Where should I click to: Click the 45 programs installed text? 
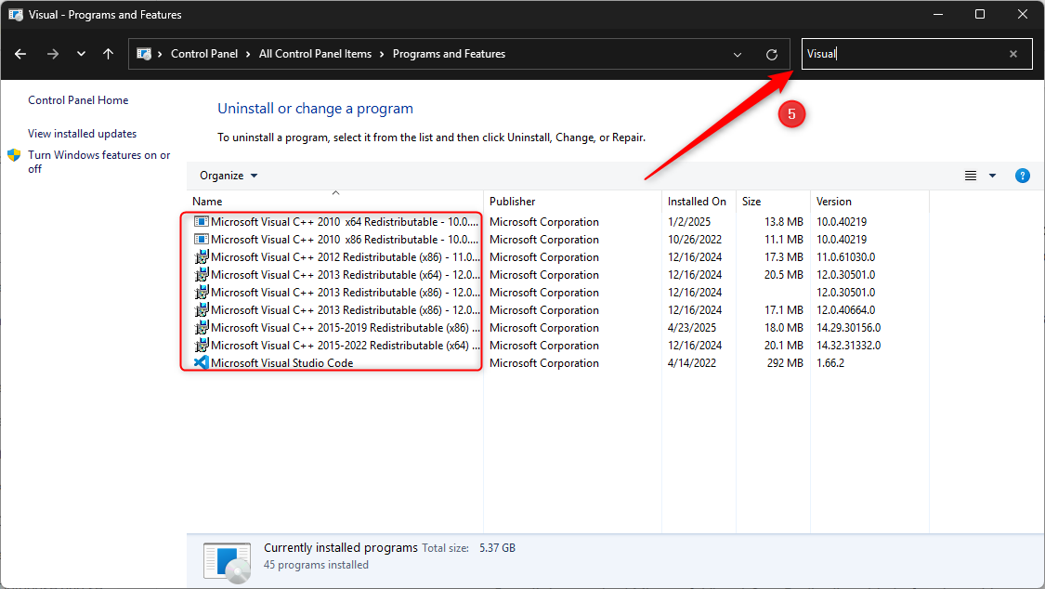(x=316, y=565)
